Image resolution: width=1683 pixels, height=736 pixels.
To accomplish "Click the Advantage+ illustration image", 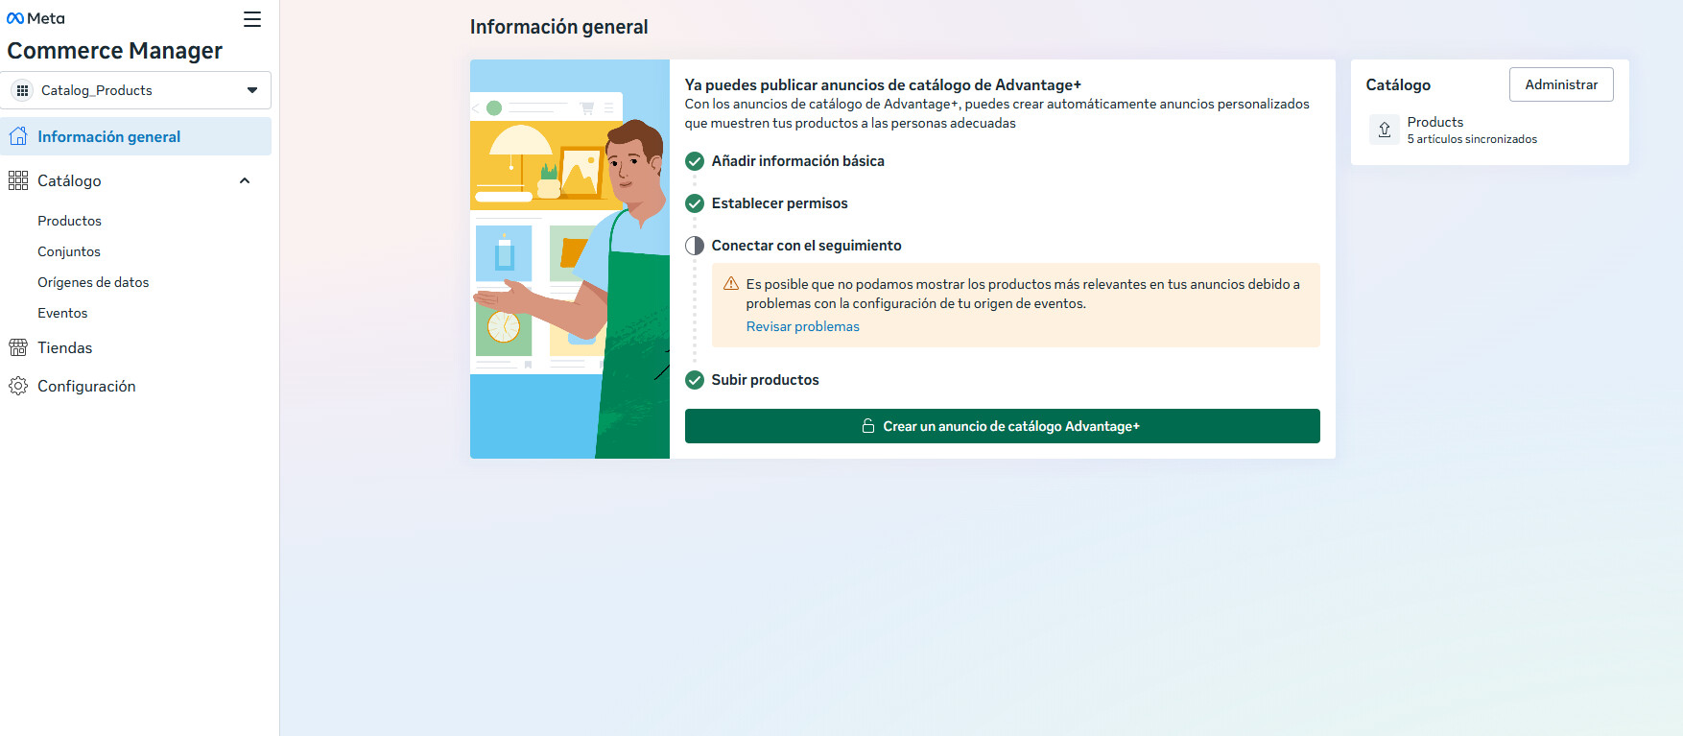I will [x=570, y=259].
